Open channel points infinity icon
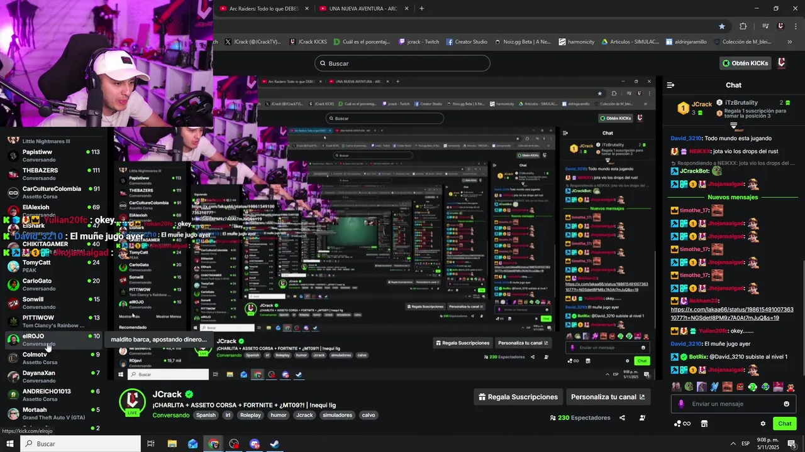The image size is (805, 452). click(x=682, y=424)
